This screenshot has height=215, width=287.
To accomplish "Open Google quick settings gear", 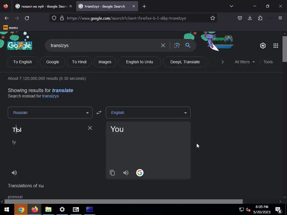I will (x=263, y=46).
